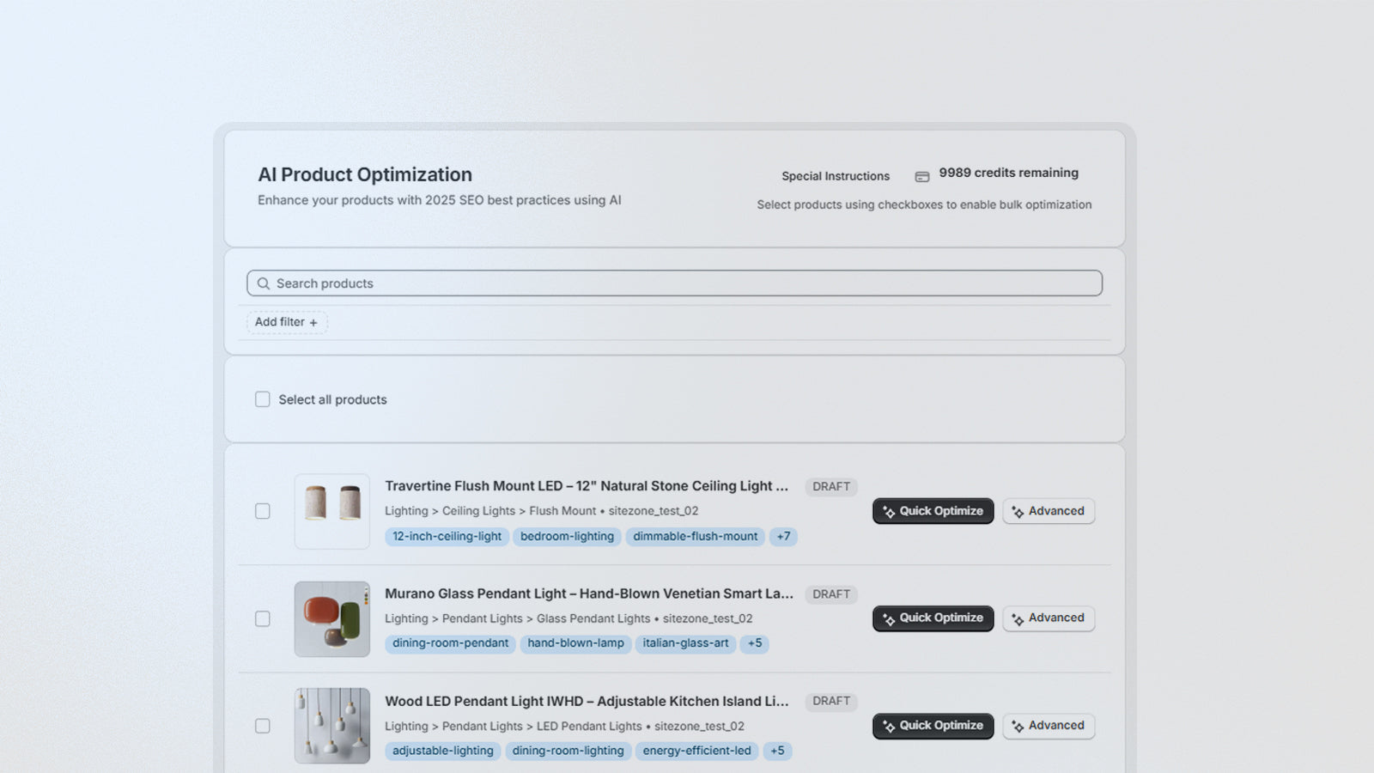Click Quick Optimize for Wood LED Pendant Light

point(933,726)
